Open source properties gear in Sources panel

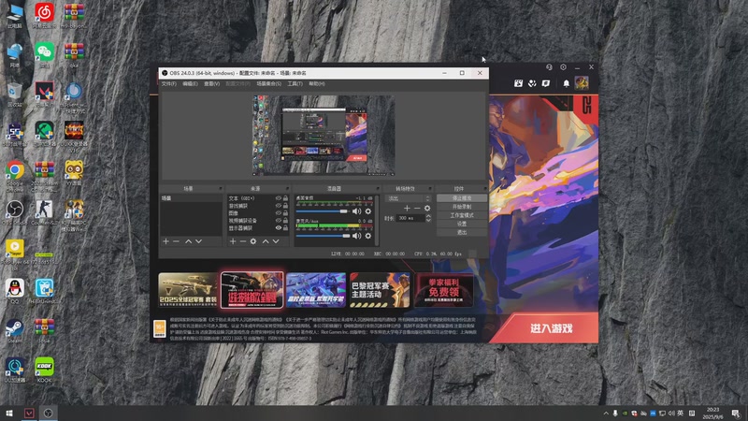(253, 241)
